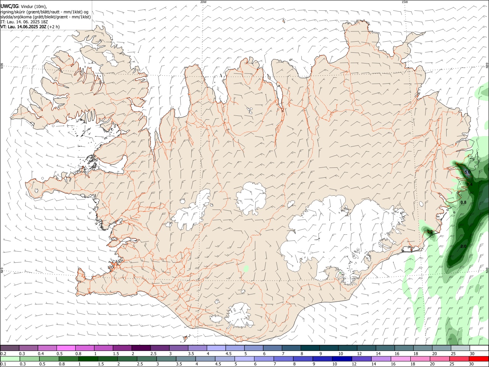Click the round Hofsjökull glacier in central Iceland

pyautogui.click(x=251, y=198)
